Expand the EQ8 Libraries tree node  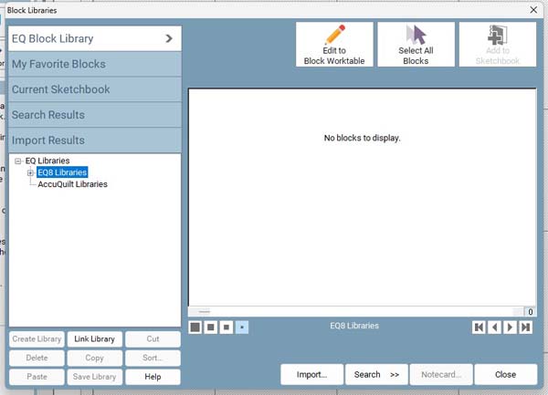30,172
